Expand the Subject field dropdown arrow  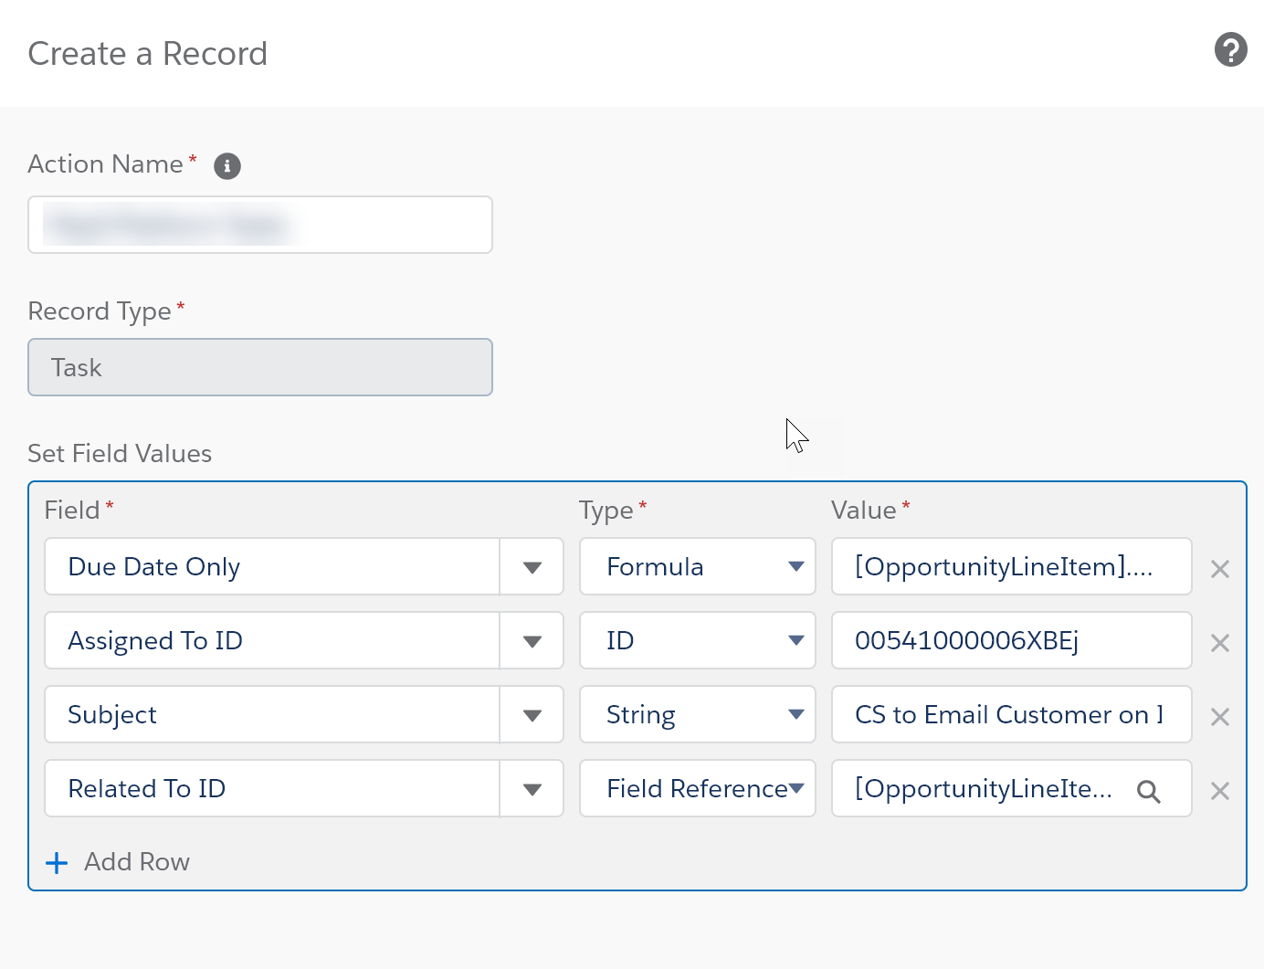coord(532,715)
